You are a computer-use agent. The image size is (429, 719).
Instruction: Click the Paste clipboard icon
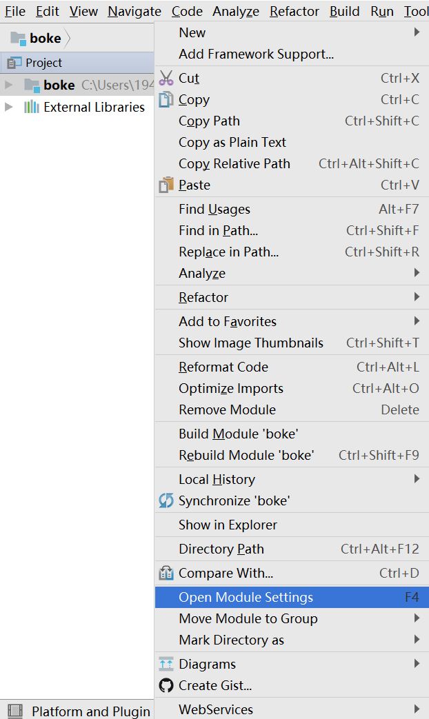(166, 185)
